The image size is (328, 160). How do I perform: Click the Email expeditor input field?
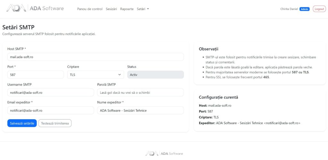pos(51,111)
